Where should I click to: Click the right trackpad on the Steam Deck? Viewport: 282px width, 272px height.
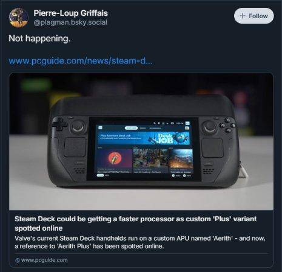[213, 147]
